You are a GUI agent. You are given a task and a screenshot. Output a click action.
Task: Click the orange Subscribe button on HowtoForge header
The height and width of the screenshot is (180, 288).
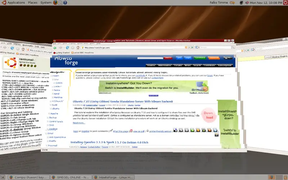coord(213,58)
